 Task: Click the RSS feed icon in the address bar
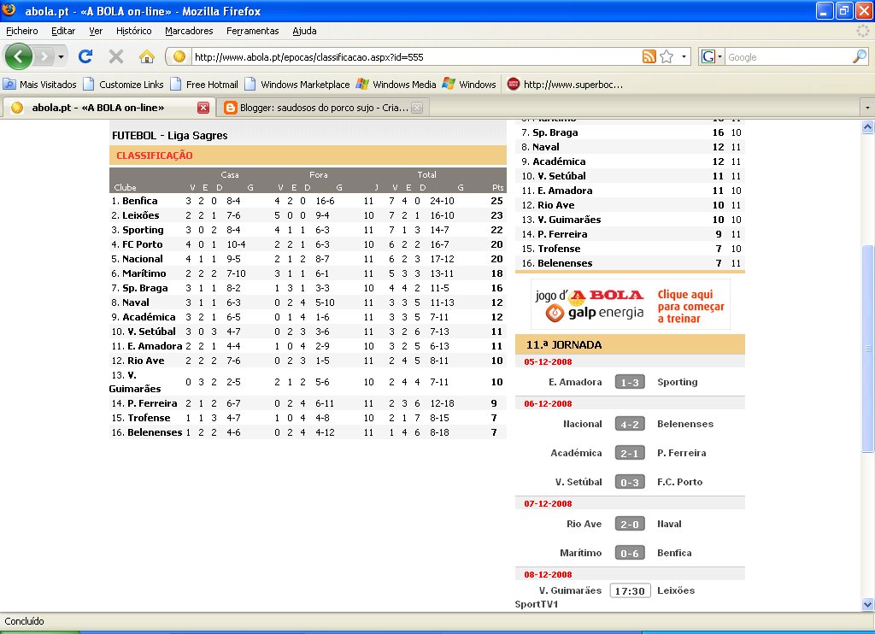pyautogui.click(x=649, y=56)
